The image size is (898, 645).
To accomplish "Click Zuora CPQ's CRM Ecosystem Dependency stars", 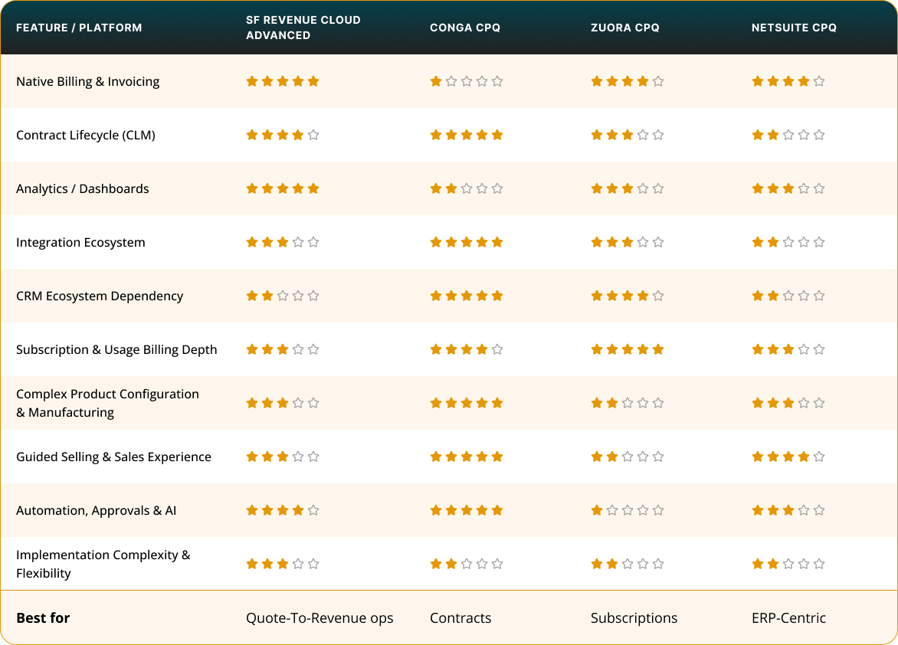I will pos(627,296).
